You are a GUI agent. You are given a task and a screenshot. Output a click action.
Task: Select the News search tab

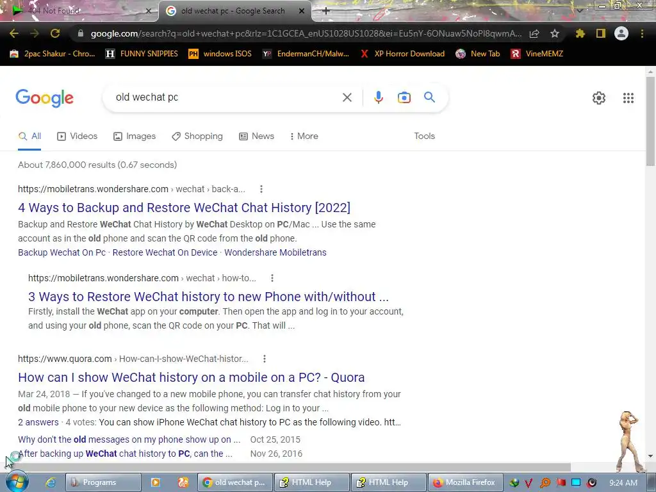pyautogui.click(x=256, y=136)
